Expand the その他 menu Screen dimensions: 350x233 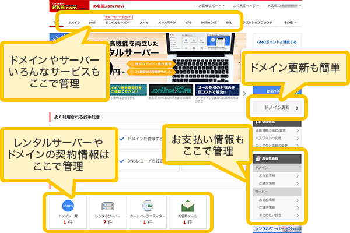point(290,23)
